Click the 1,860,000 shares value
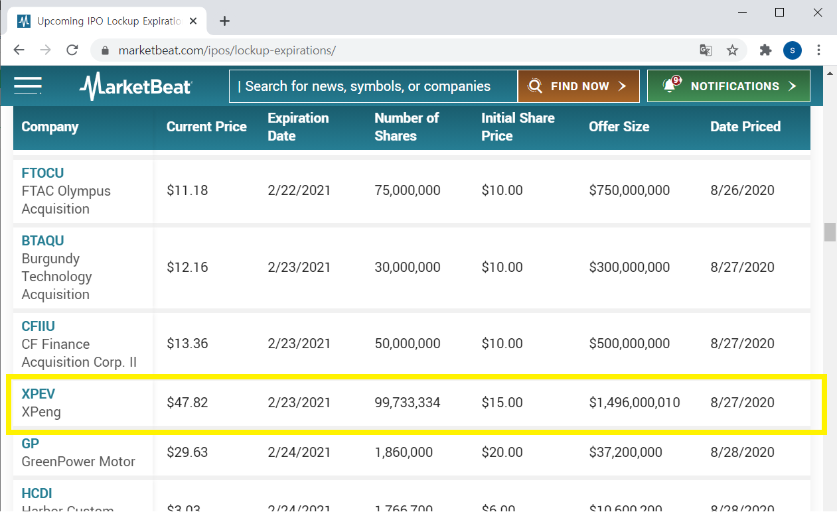Image resolution: width=837 pixels, height=512 pixels. 404,453
